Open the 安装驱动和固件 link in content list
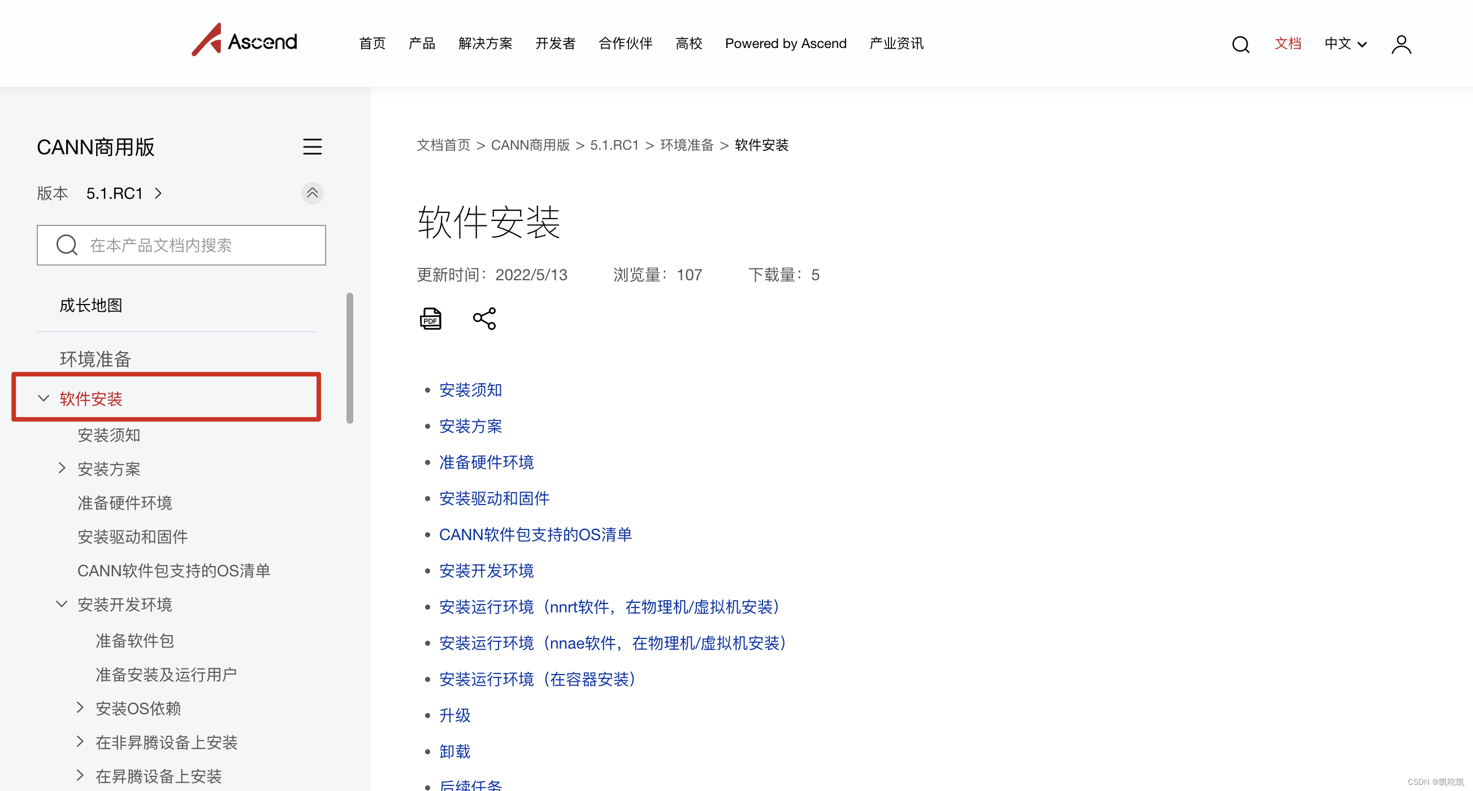 click(x=494, y=498)
